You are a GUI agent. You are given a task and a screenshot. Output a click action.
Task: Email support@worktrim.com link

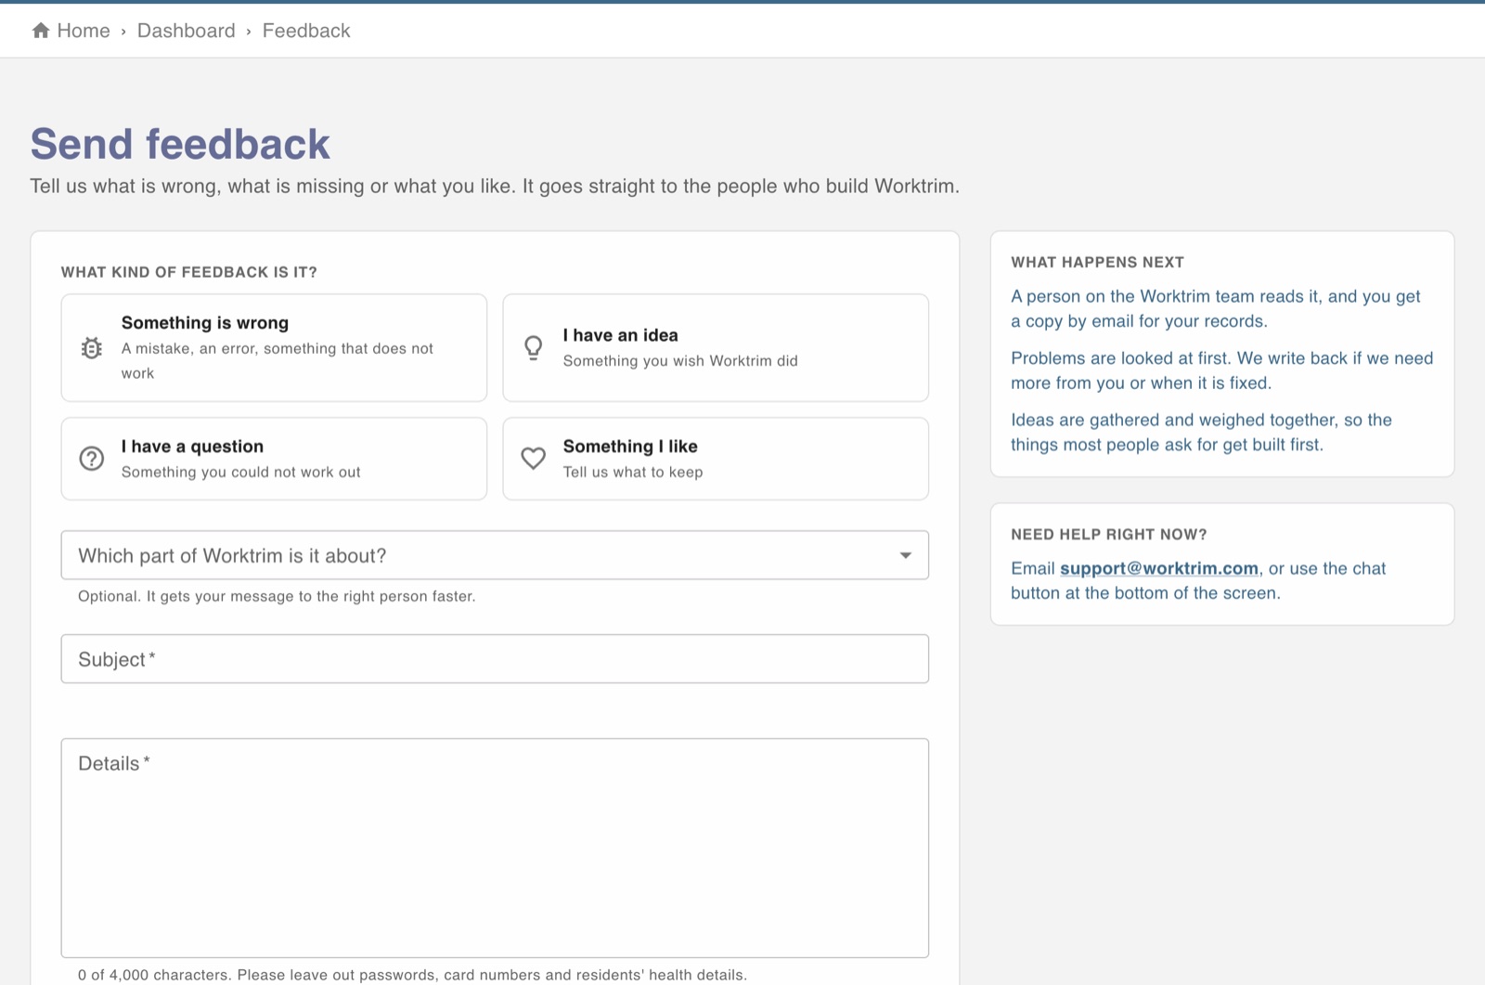(1159, 568)
